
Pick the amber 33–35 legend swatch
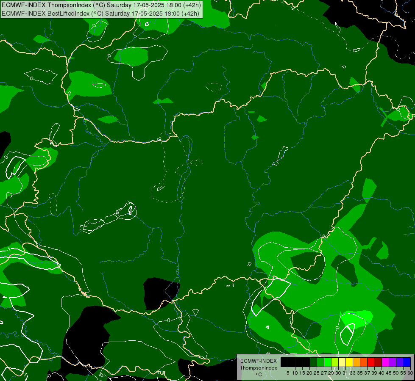pyautogui.click(x=357, y=362)
